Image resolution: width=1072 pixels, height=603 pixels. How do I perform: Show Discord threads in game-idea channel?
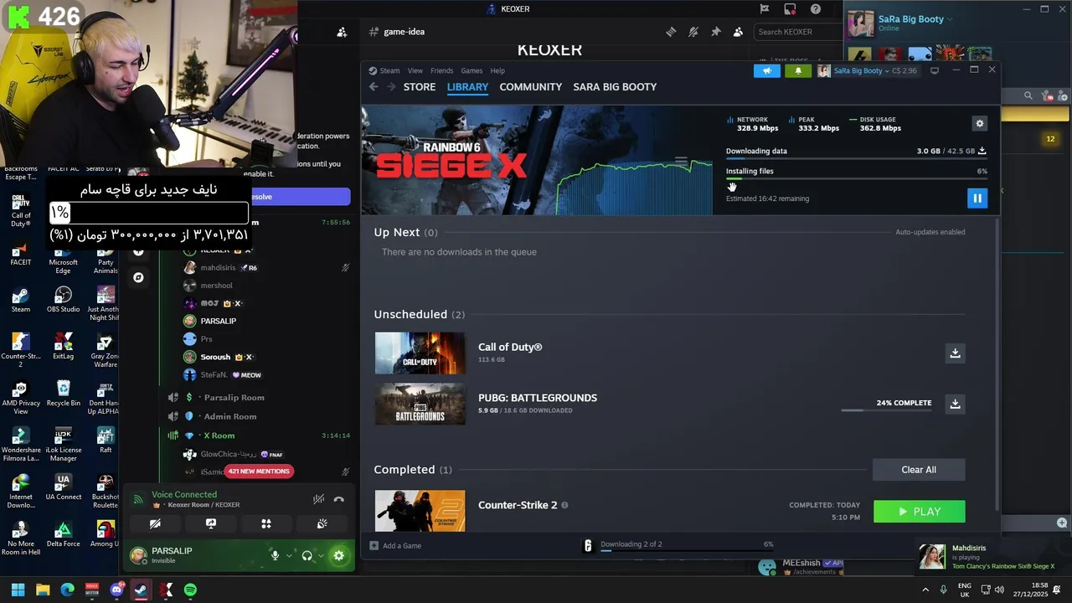click(671, 32)
